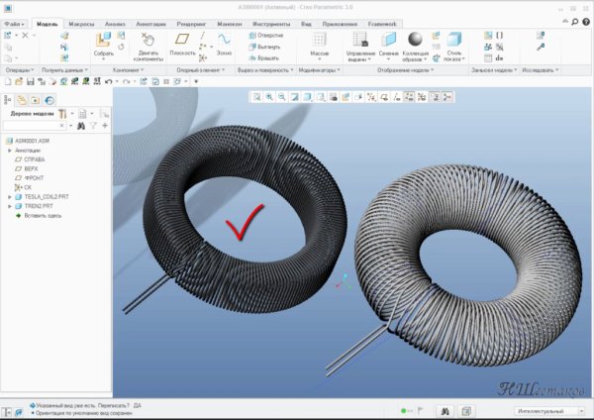Screen dimensions: 594x420
Task: Toggle navigator panel icon at bottom left
Action: pyautogui.click(x=7, y=412)
